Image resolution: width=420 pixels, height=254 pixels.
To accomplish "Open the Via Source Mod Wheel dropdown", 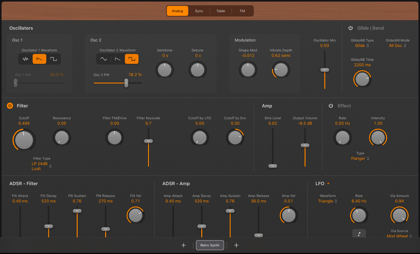I will [399, 236].
